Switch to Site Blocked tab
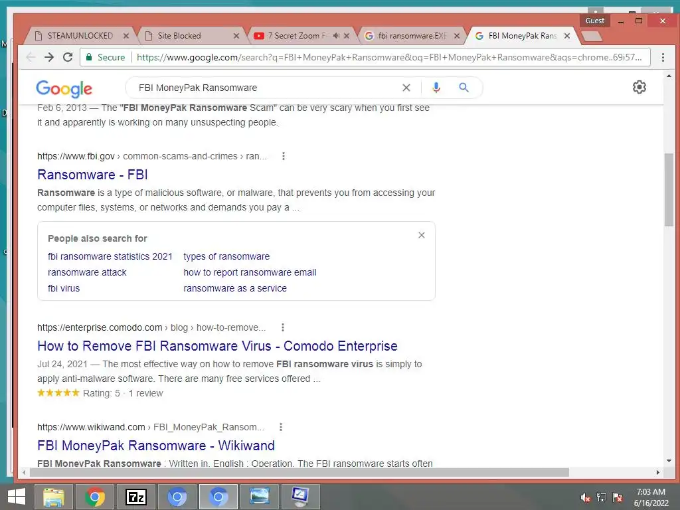The height and width of the screenshot is (510, 680). tap(179, 36)
